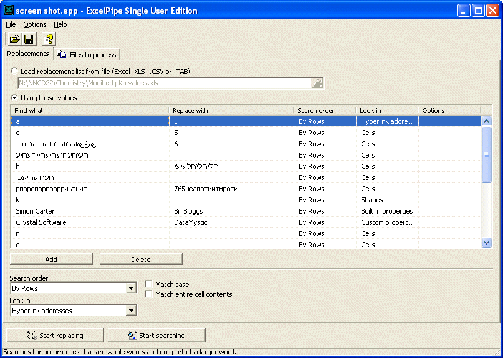The height and width of the screenshot is (358, 503).
Task: Enable the Match case checkbox
Action: click(x=148, y=285)
